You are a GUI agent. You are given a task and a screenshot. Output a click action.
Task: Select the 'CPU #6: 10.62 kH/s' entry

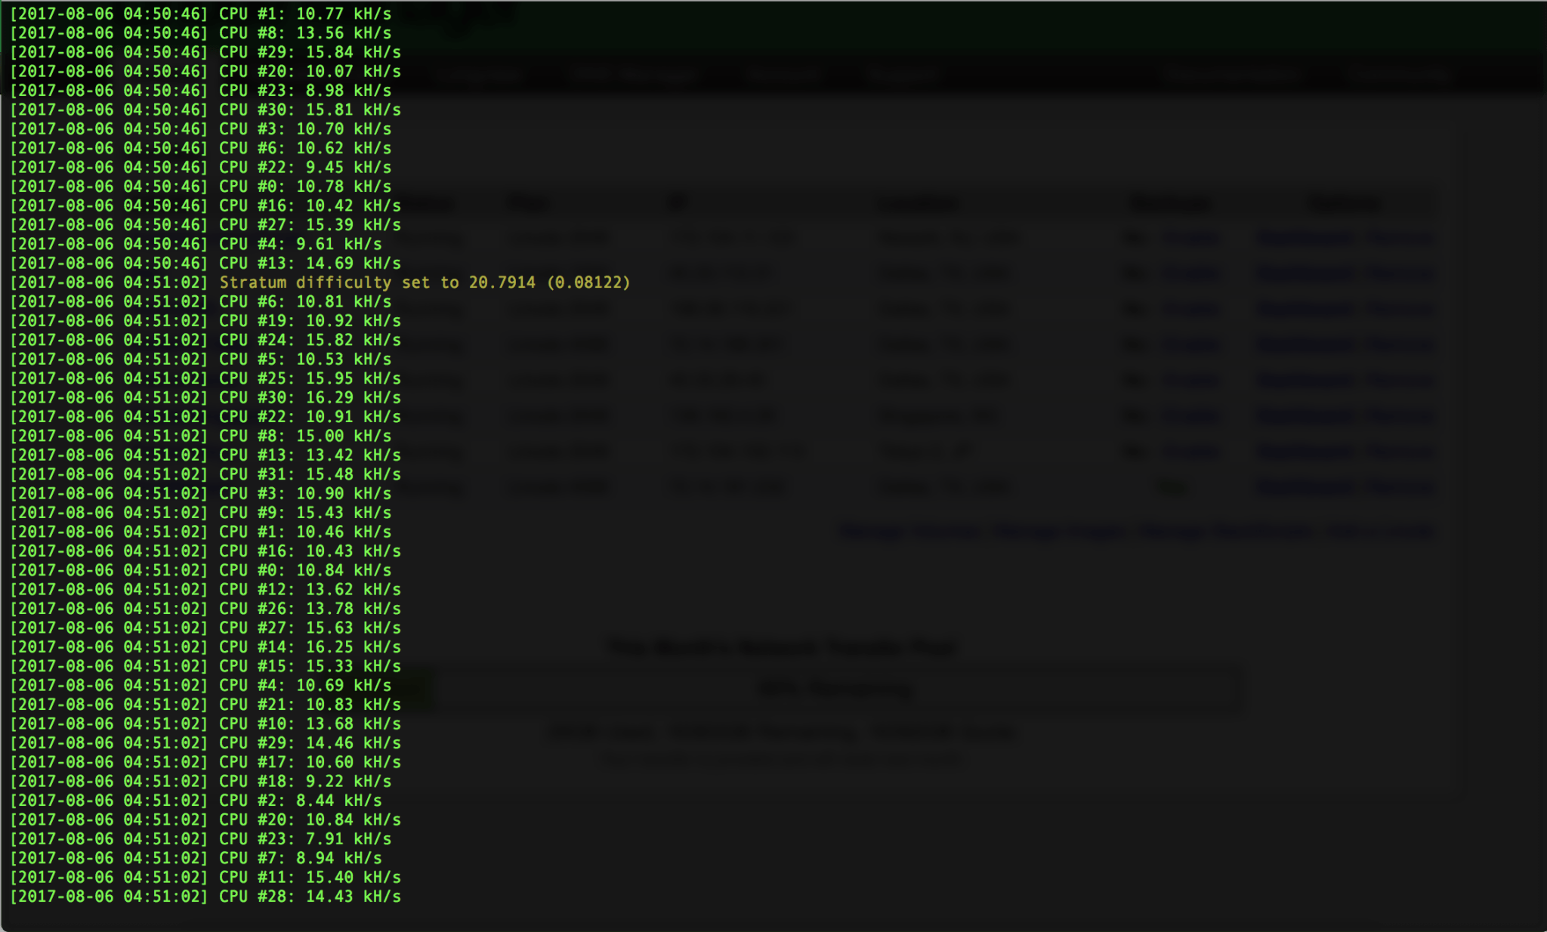(x=200, y=148)
